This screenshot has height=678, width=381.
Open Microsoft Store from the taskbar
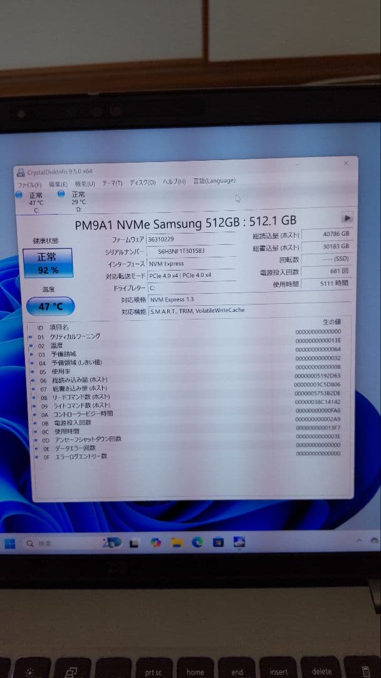point(218,542)
